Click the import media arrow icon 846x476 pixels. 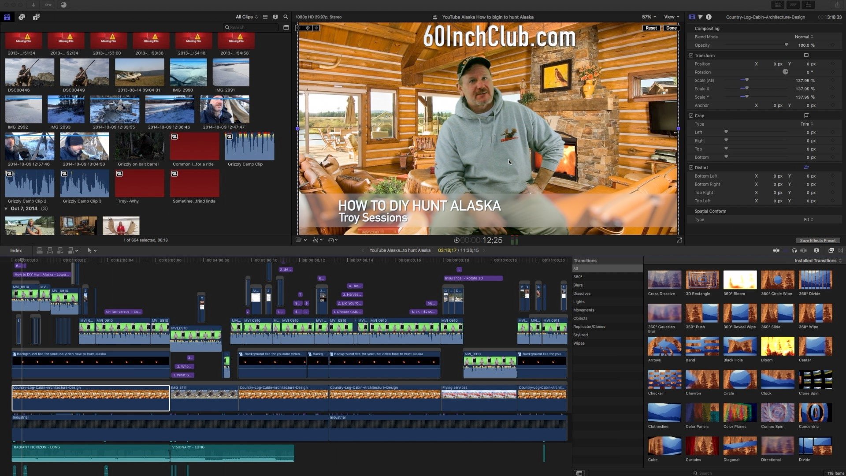(33, 5)
